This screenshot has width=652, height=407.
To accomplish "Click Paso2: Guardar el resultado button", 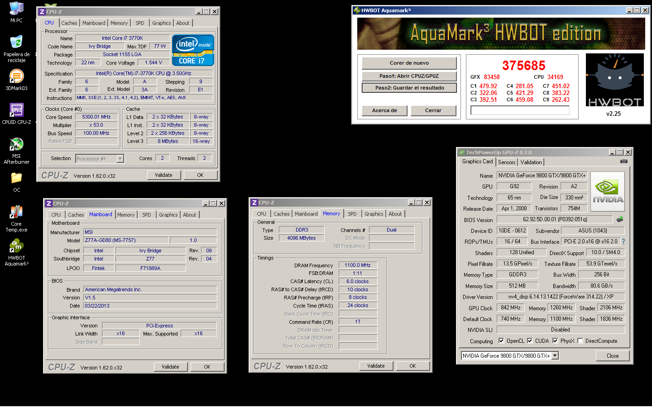I will (409, 88).
